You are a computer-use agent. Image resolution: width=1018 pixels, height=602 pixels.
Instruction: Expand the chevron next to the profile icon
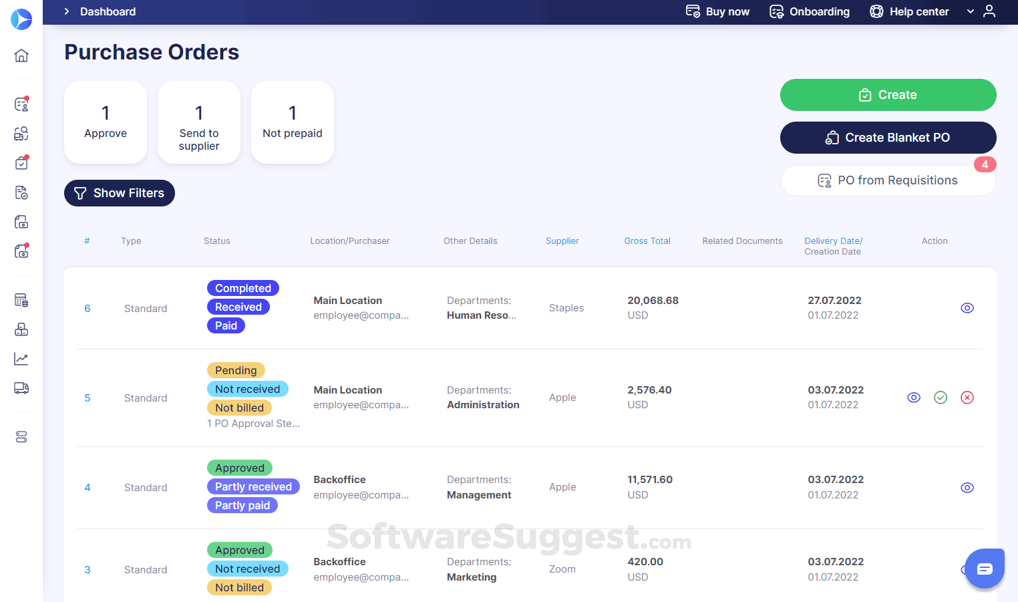(970, 11)
